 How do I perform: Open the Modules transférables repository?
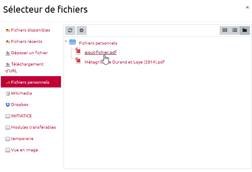coord(31,127)
